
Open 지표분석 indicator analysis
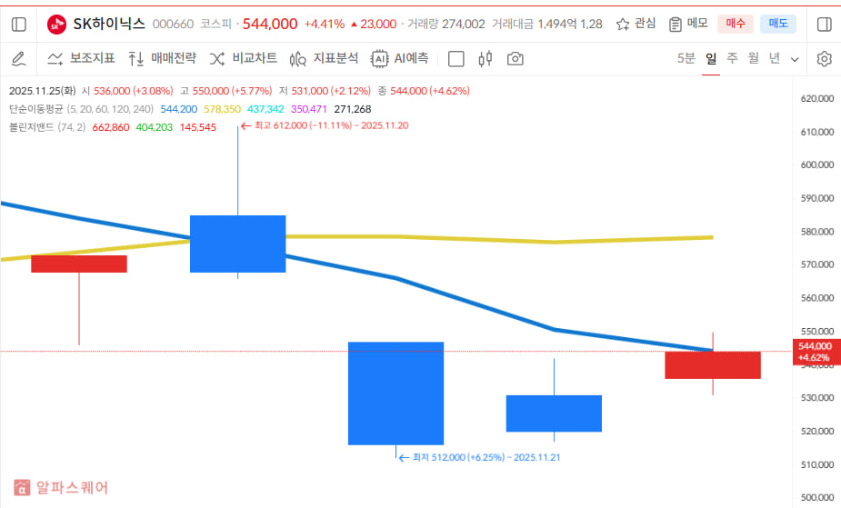click(324, 59)
